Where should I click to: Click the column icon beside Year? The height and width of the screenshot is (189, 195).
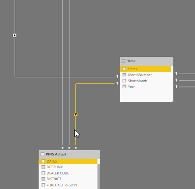tap(125, 87)
